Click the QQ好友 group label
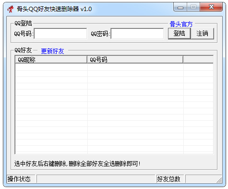The width and height of the screenshot is (228, 189). pos(23,50)
